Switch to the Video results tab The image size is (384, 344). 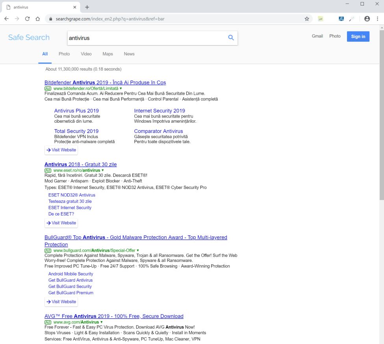(x=86, y=54)
